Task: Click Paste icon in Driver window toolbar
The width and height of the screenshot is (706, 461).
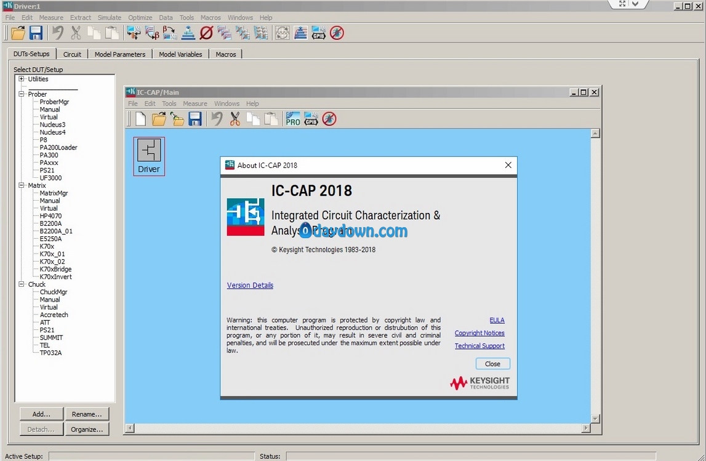Action: click(x=111, y=33)
